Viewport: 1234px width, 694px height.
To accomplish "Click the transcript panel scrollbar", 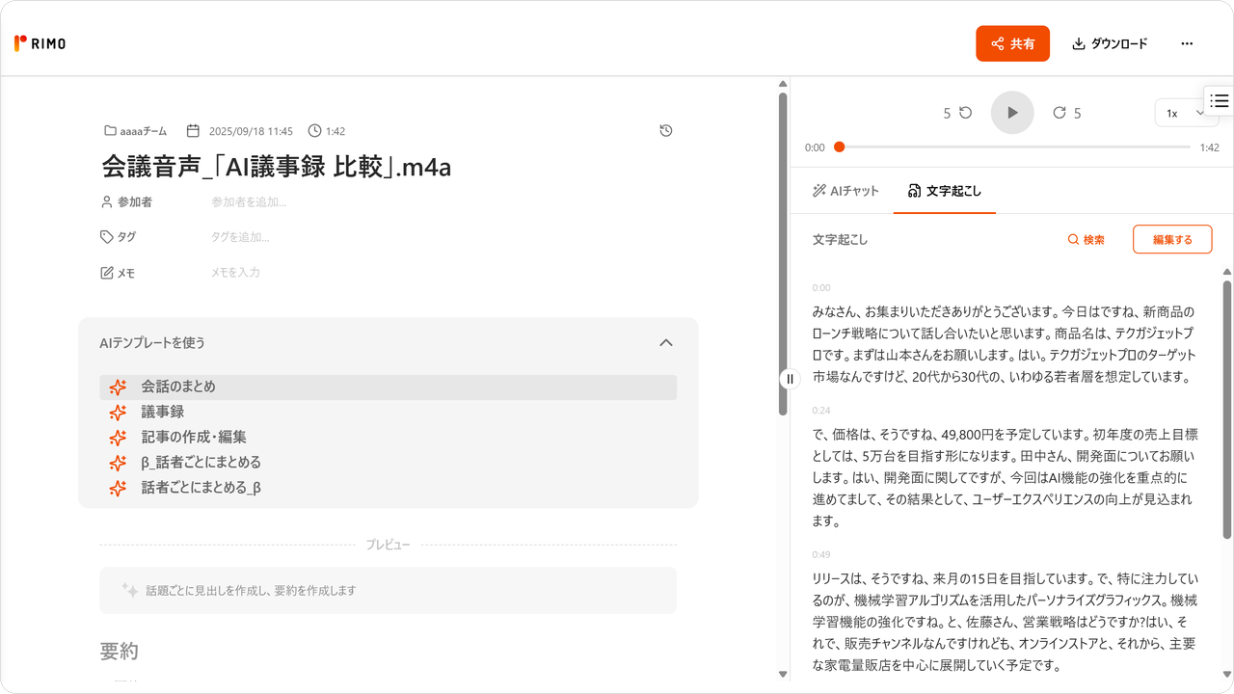I will (1227, 410).
